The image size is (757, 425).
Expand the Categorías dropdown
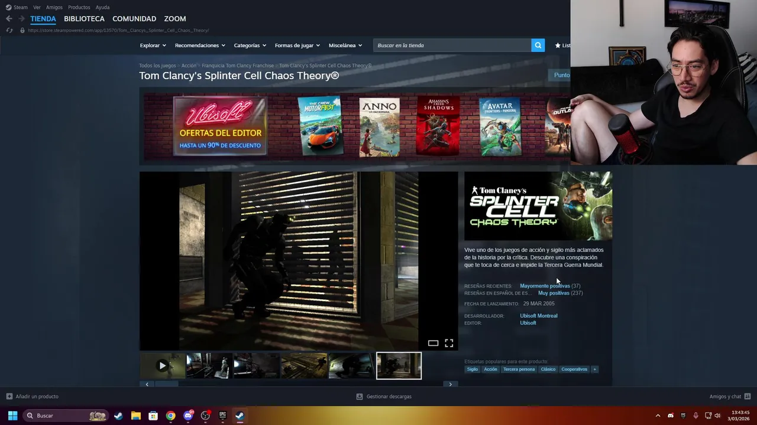[x=250, y=45]
